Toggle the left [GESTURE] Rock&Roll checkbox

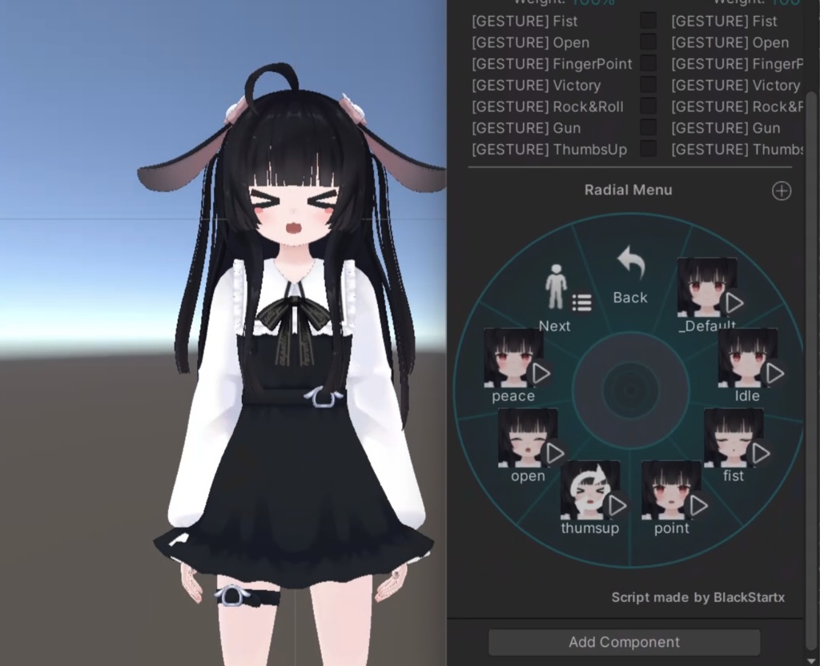click(x=648, y=106)
